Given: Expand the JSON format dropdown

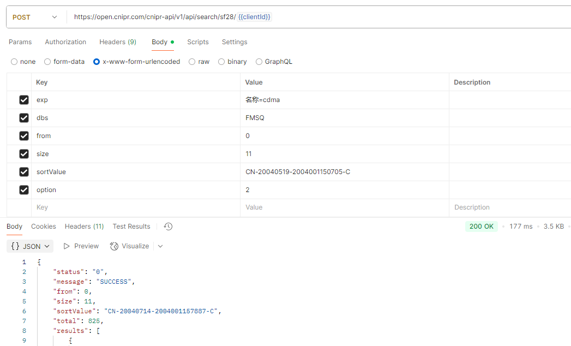Looking at the screenshot, I should 30,246.
